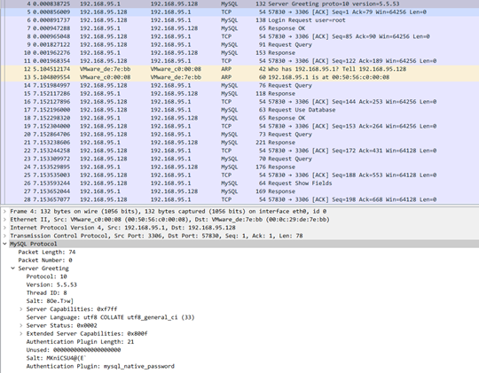
Task: Select packet 20 Request Query row
Action: click(x=239, y=135)
